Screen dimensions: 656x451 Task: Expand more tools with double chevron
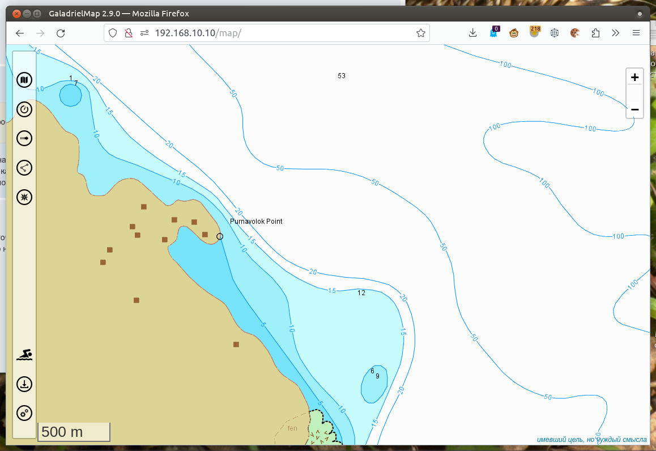pos(616,33)
